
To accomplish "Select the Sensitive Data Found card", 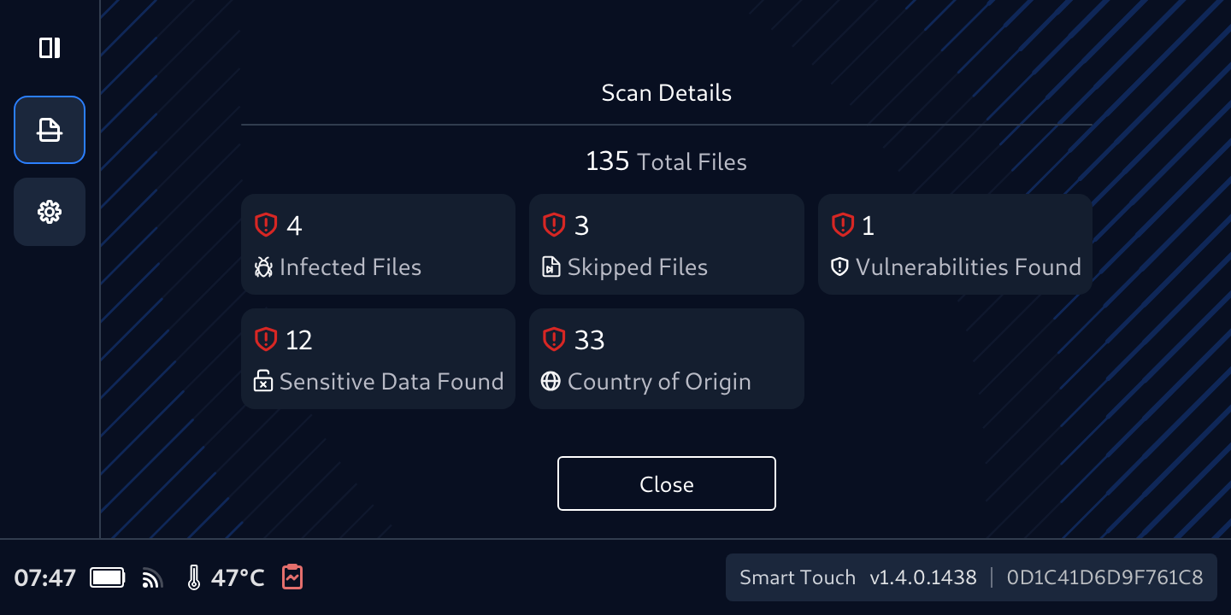I will point(378,359).
